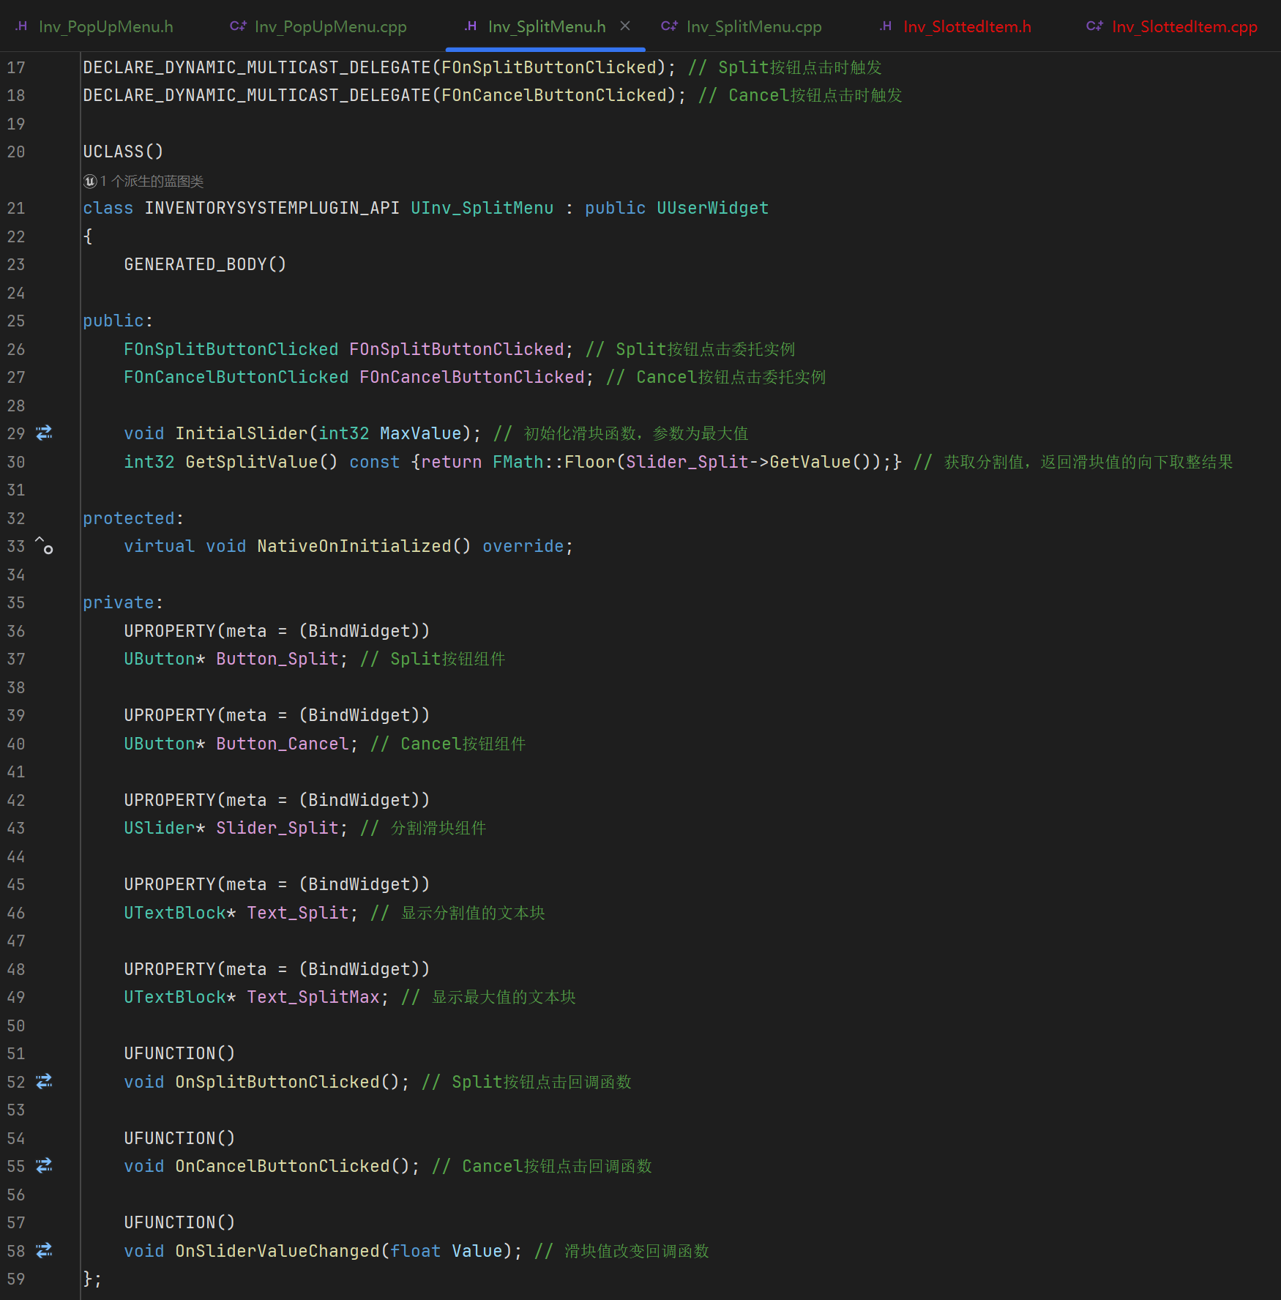Image resolution: width=1281 pixels, height=1300 pixels.
Task: Click the UCLASS() macro
Action: (123, 152)
